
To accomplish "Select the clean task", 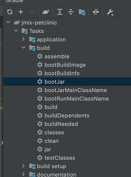I will (67, 141).
